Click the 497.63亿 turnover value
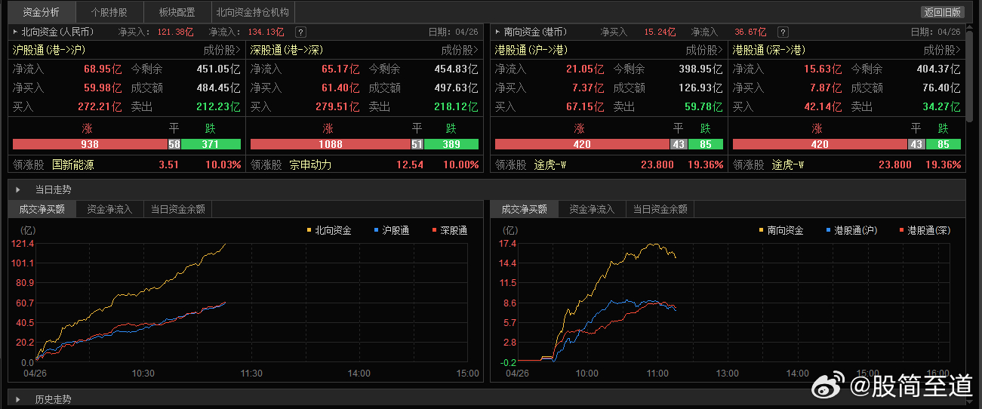The image size is (982, 409). pyautogui.click(x=456, y=88)
